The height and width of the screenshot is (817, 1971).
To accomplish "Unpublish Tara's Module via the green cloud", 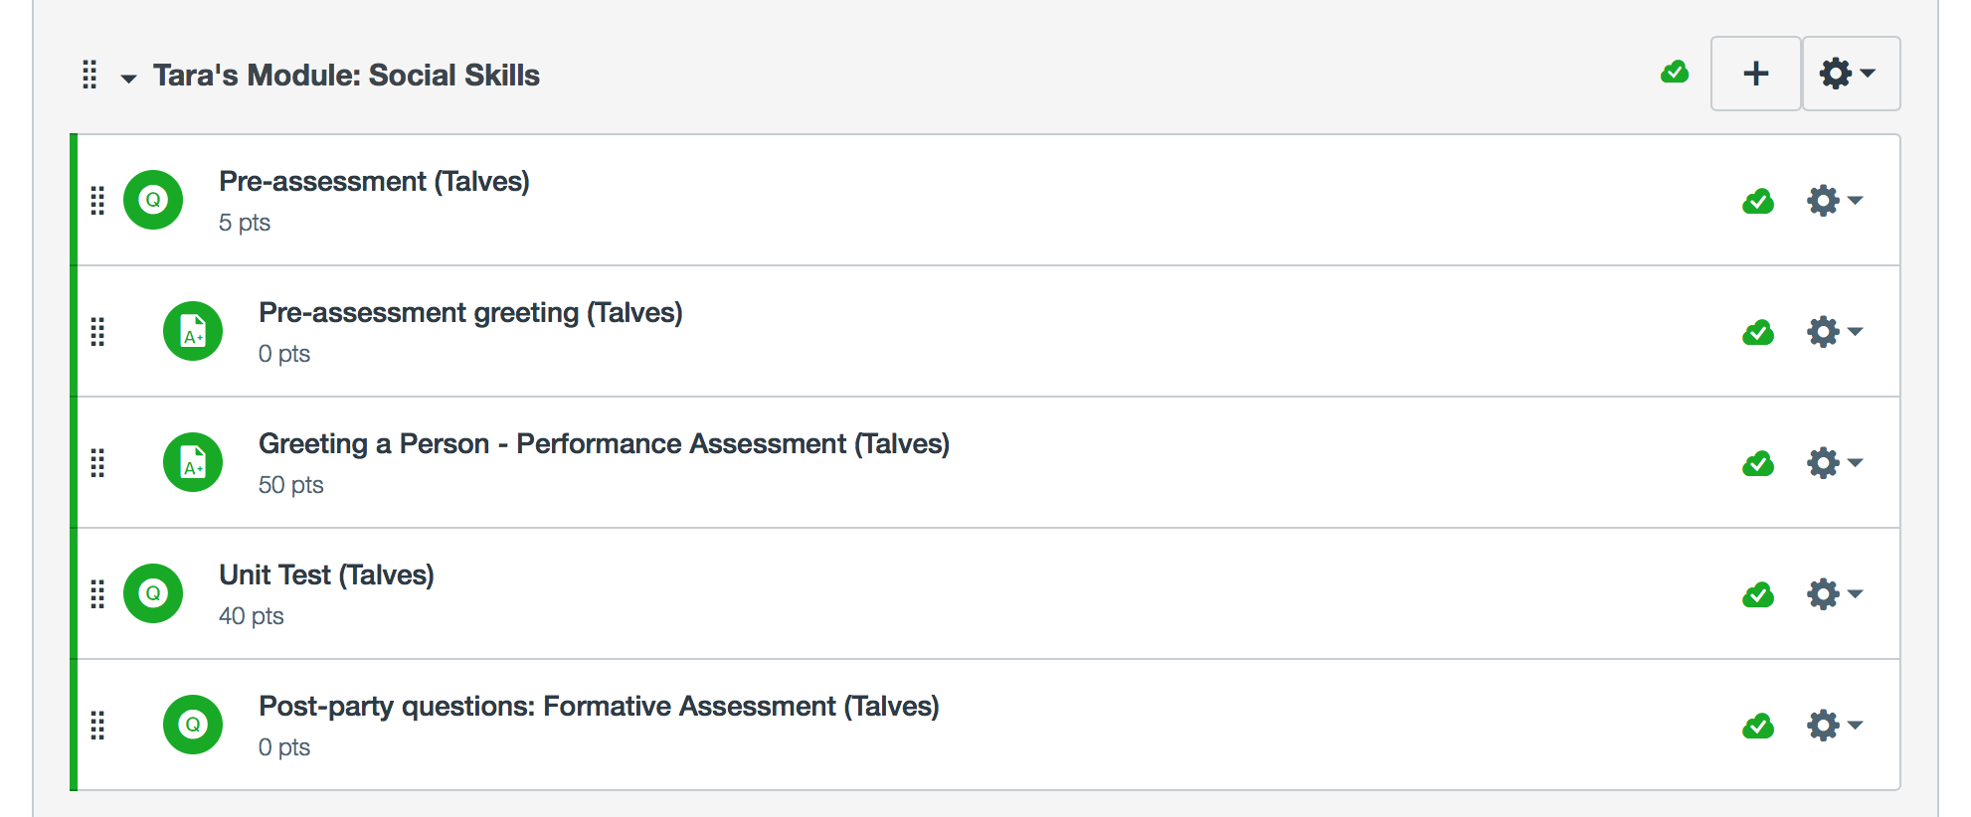I will tap(1675, 73).
